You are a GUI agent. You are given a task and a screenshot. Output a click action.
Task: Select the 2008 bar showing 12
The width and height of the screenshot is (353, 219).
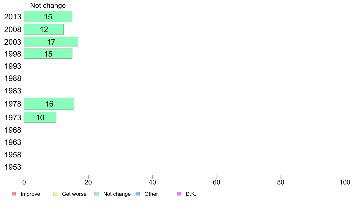pos(44,29)
